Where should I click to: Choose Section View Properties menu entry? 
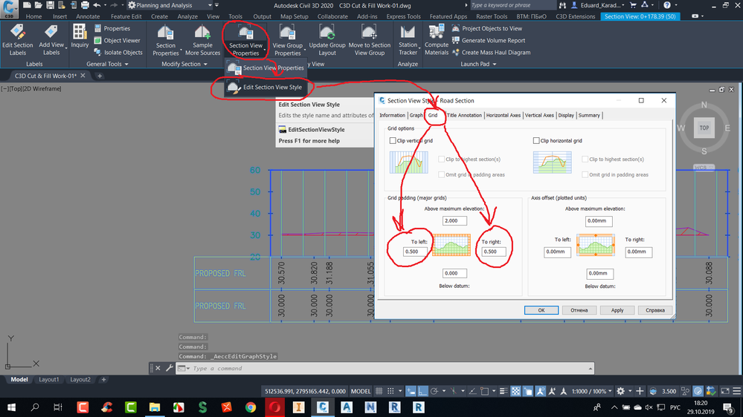[266, 68]
